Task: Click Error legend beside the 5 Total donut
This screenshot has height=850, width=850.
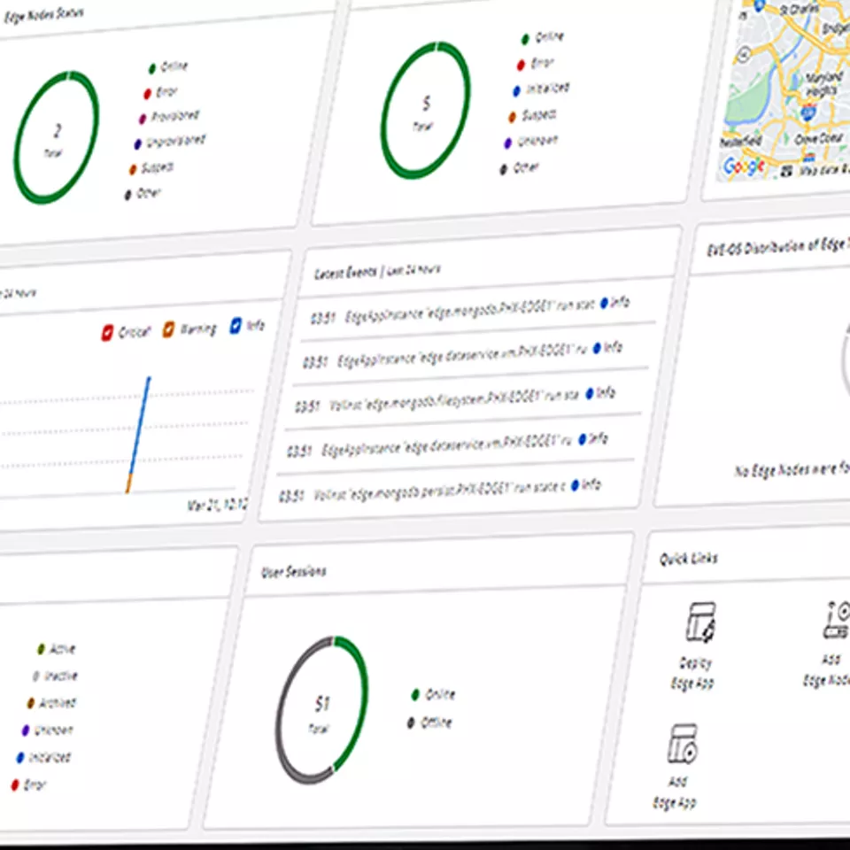Action: coord(536,64)
